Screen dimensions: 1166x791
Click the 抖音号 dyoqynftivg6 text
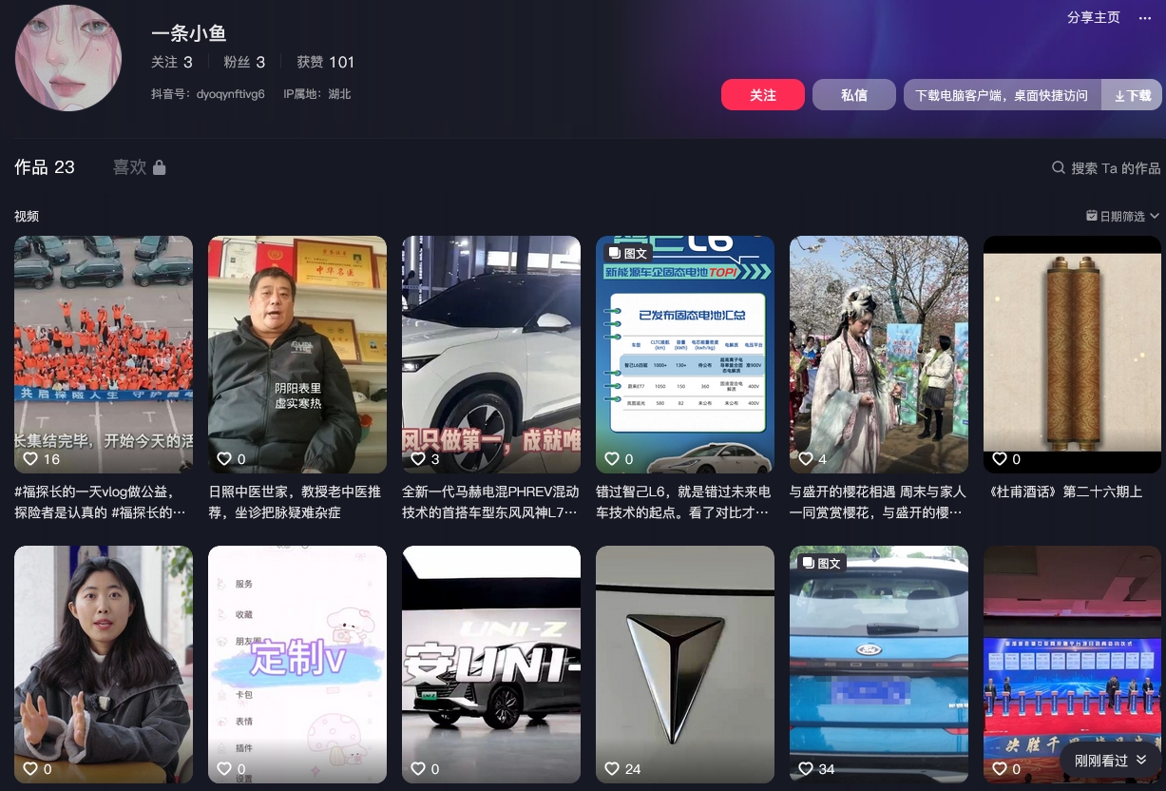pos(208,94)
